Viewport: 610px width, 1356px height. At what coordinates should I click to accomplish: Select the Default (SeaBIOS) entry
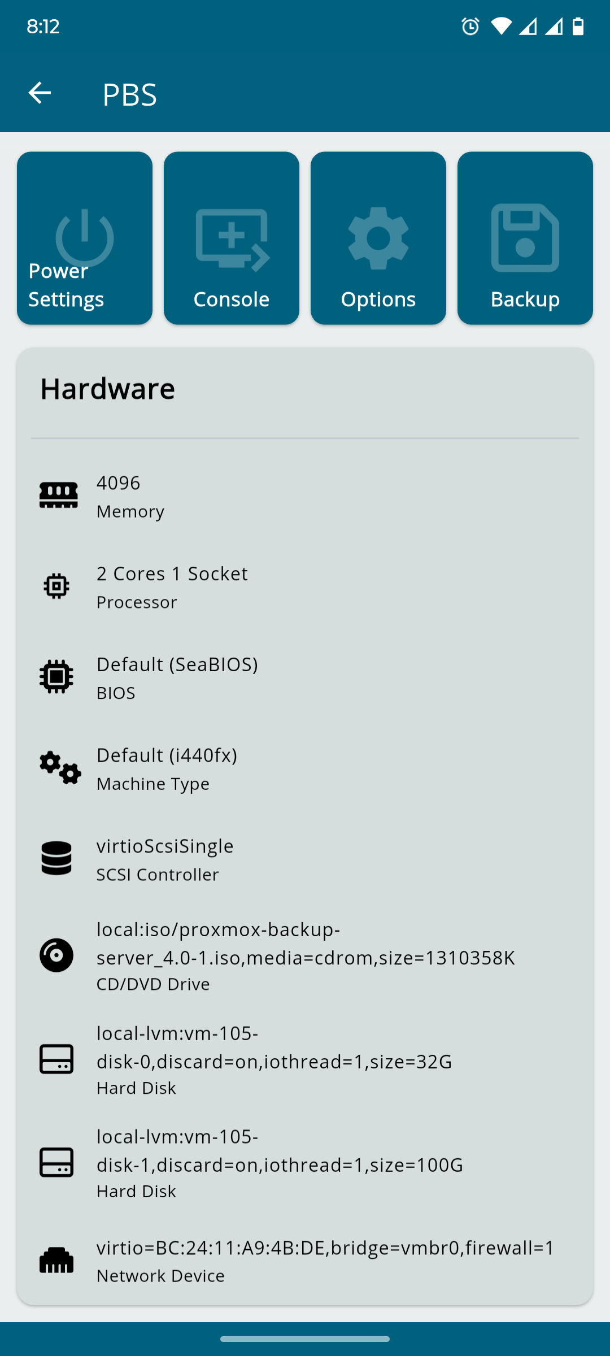177,677
